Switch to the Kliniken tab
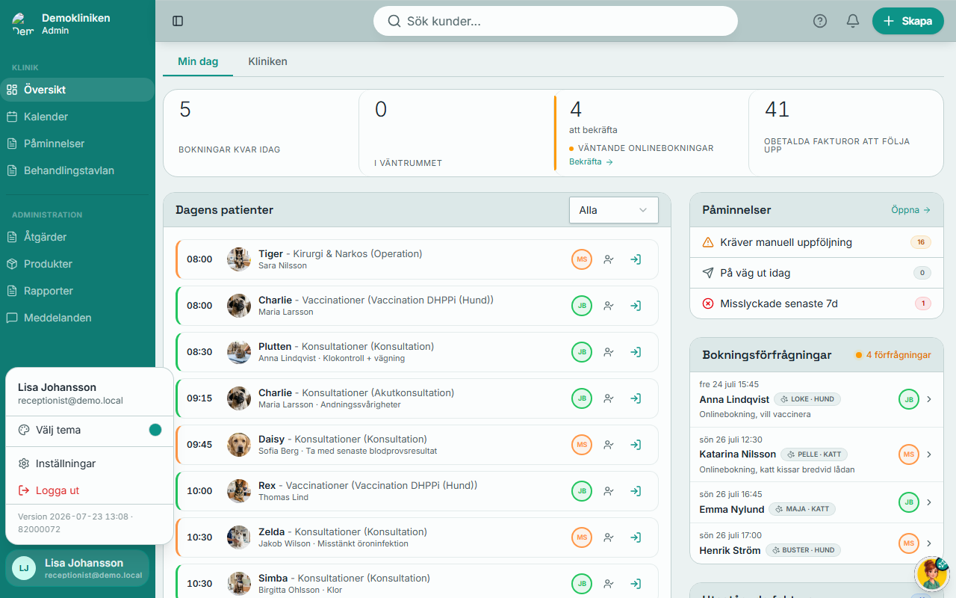The height and width of the screenshot is (598, 956). pyautogui.click(x=267, y=61)
